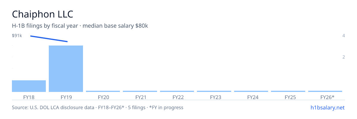Click the FY23 bar
Image resolution: width=357 pixels, height=119 pixels.
(214, 91)
